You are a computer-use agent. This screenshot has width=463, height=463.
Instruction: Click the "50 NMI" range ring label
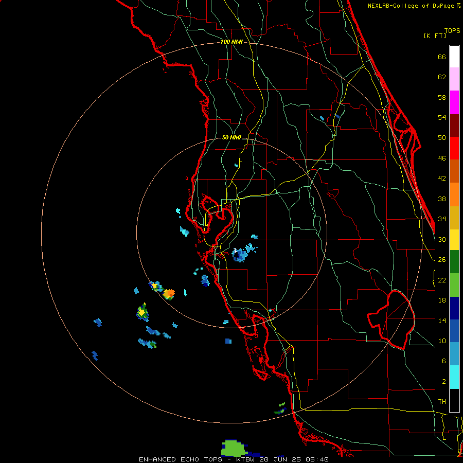(x=232, y=137)
